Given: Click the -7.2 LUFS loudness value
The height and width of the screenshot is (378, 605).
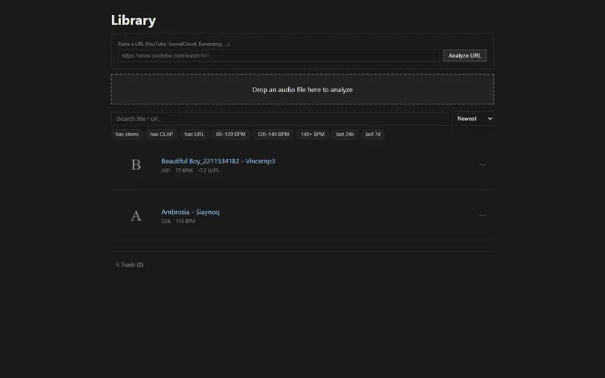Looking at the screenshot, I should (208, 171).
